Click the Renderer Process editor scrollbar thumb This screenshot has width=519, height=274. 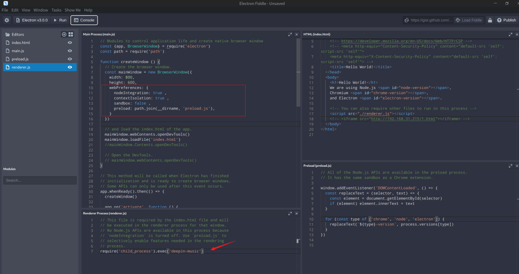[298, 241]
